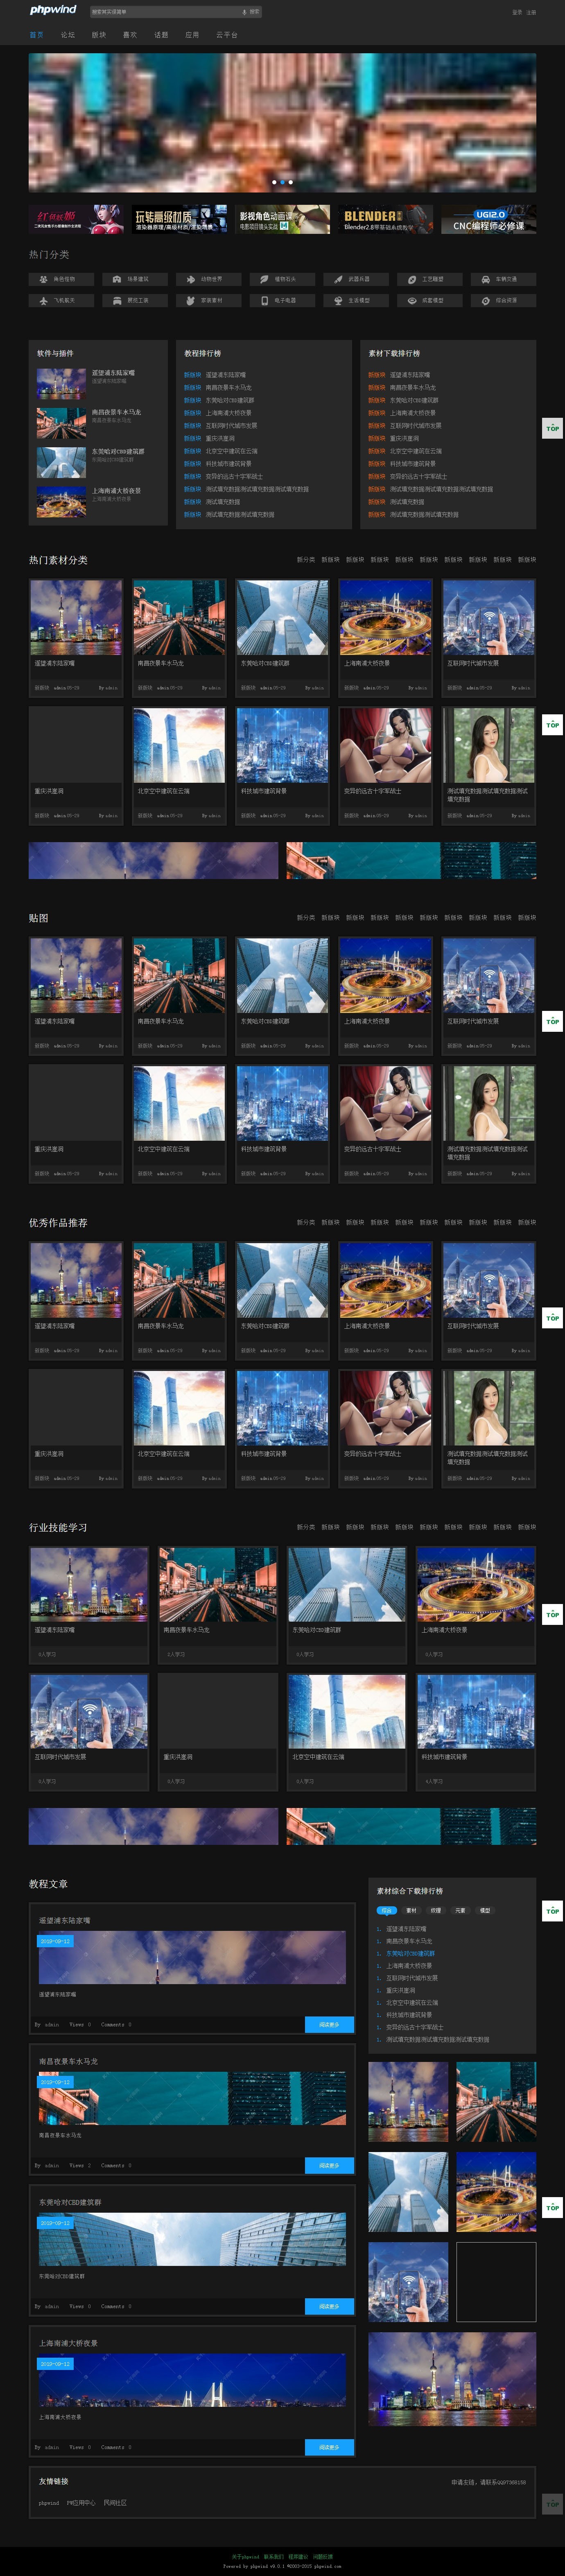Open the PW应用中心 friend link
Viewport: 565px width, 2576px height.
[x=81, y=2503]
